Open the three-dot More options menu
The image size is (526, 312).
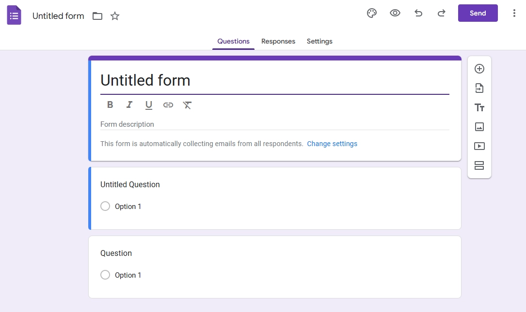tap(514, 13)
